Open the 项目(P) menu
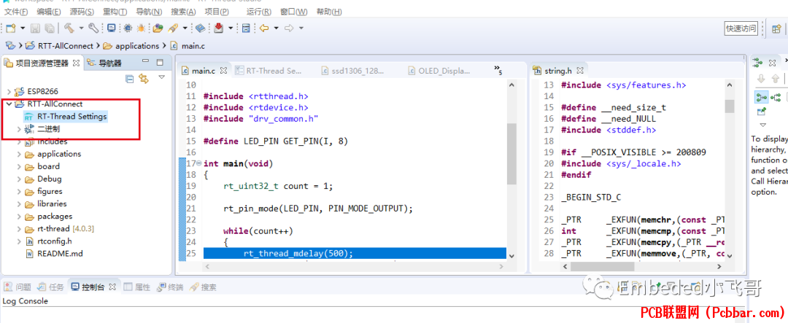This screenshot has height=323, width=788. [217, 12]
